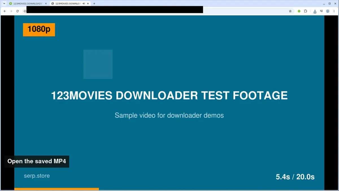Screen dimensions: 339x191
Task: Switch to the tab with green play favicon
Action: [27, 3]
